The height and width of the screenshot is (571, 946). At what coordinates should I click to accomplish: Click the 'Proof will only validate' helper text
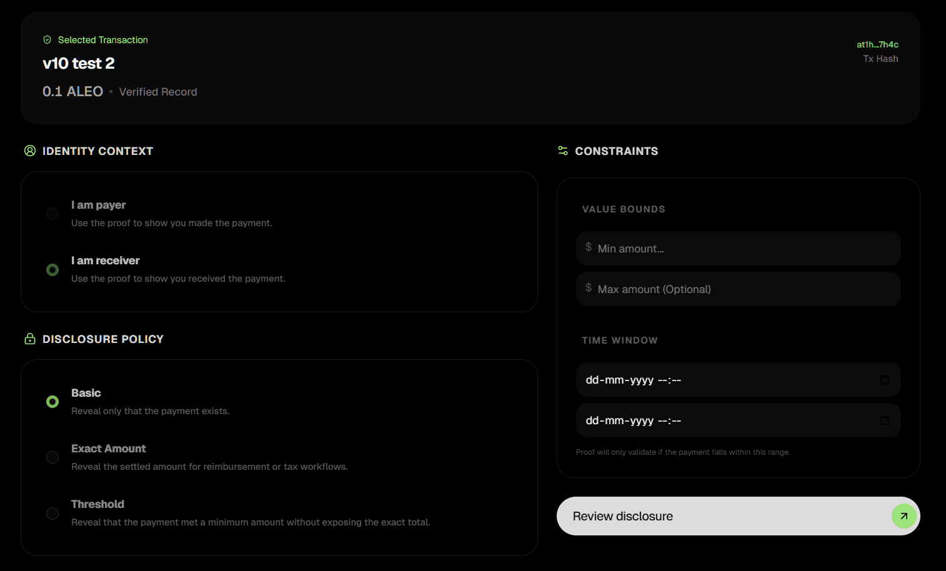pyautogui.click(x=683, y=452)
